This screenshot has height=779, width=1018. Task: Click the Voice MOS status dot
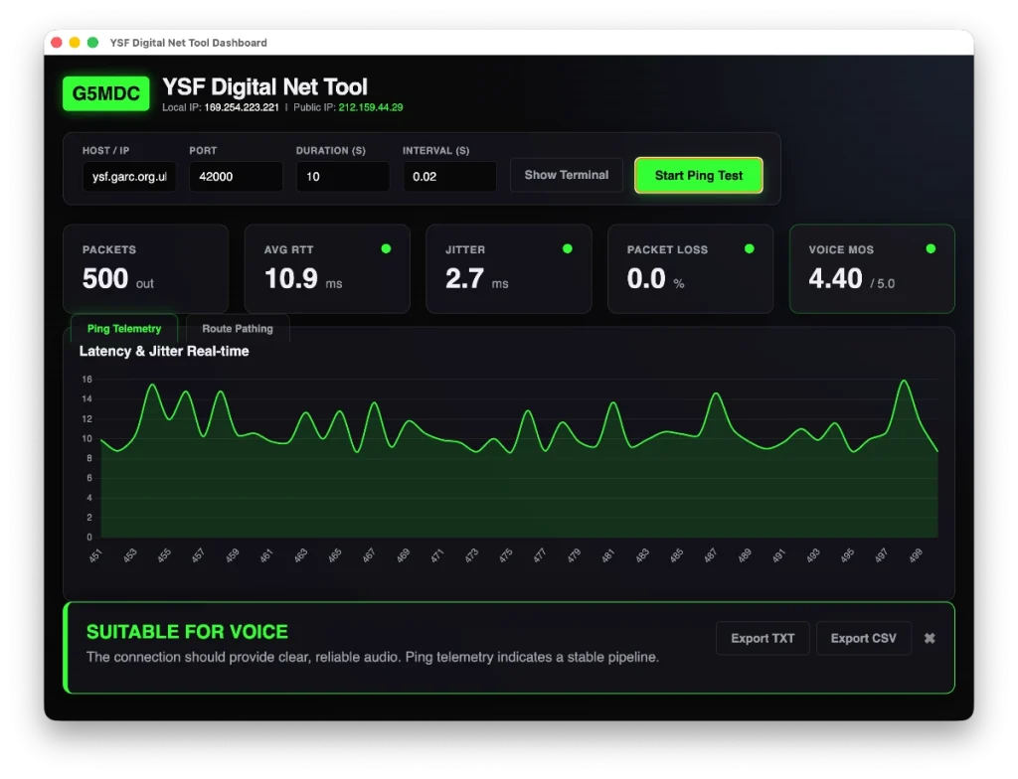(x=931, y=248)
